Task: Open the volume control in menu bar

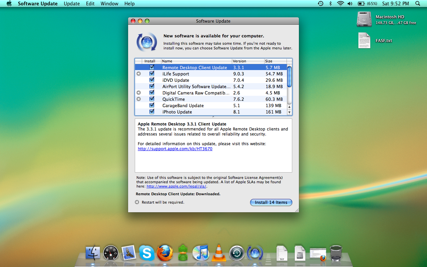Action: click(350, 4)
